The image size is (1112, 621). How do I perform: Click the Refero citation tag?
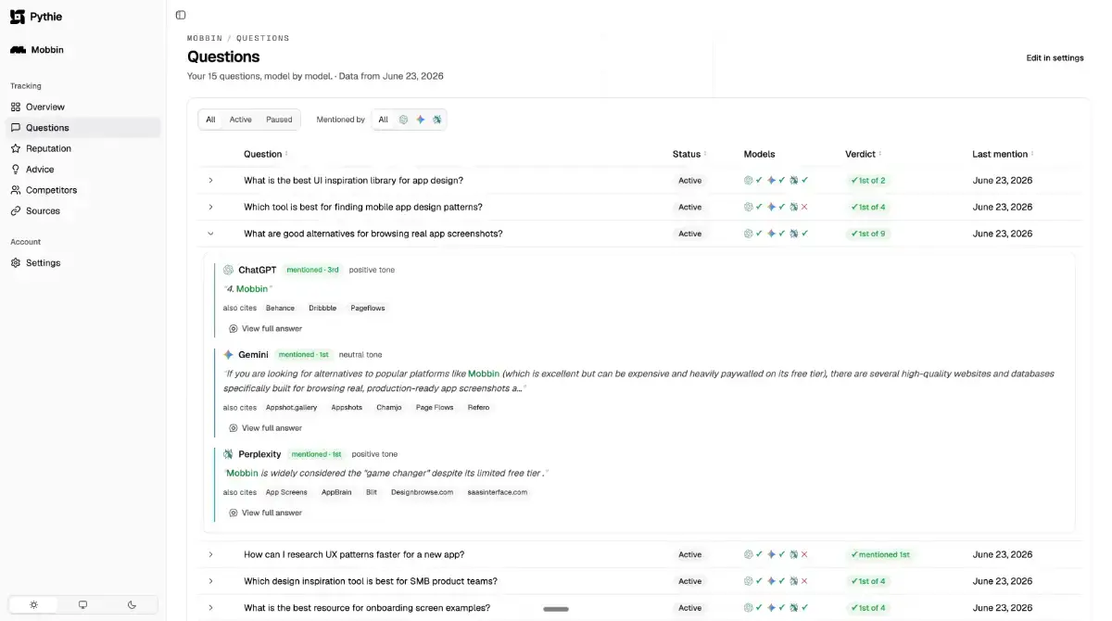[478, 407]
